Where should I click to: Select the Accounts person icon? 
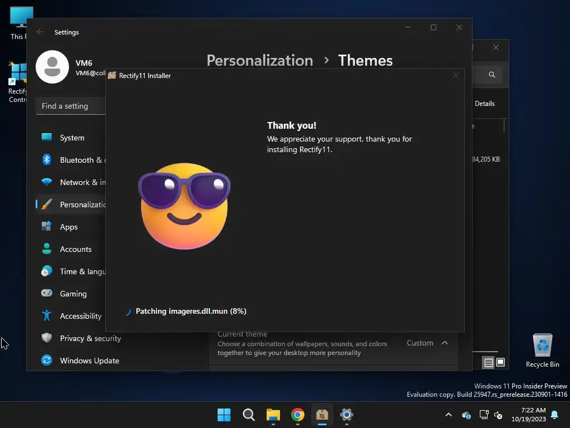coord(47,249)
